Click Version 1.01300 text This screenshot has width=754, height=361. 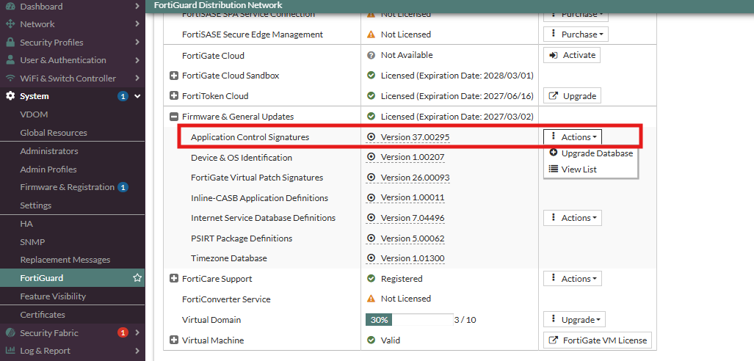413,258
